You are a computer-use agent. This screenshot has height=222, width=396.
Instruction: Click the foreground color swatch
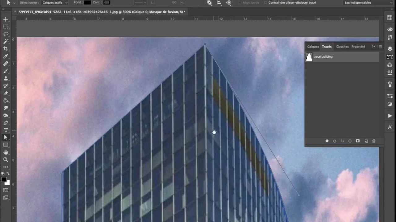coord(4,179)
